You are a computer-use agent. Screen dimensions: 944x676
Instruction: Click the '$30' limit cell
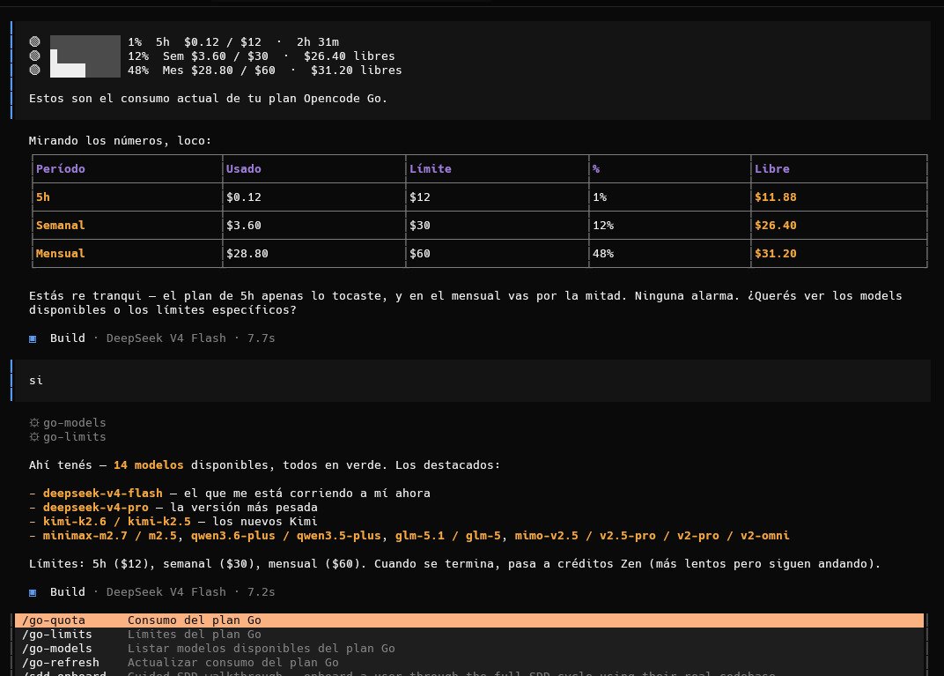click(420, 226)
